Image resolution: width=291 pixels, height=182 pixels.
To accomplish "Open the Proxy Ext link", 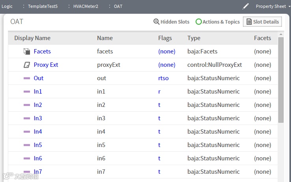I will tap(46, 65).
